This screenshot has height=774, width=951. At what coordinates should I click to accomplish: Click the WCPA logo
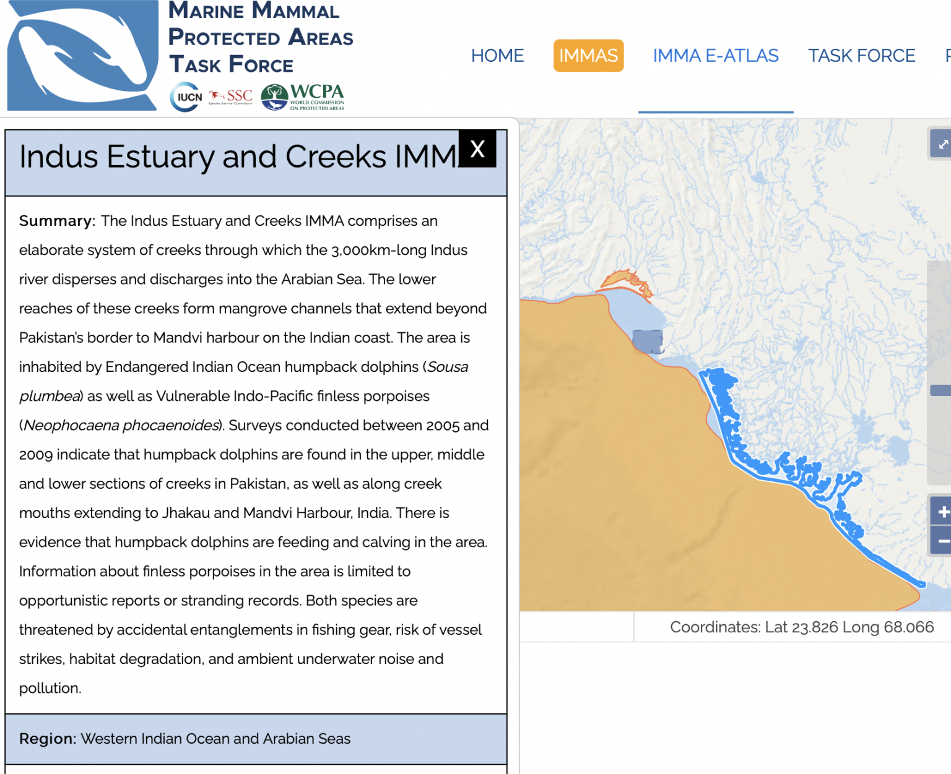pos(303,97)
